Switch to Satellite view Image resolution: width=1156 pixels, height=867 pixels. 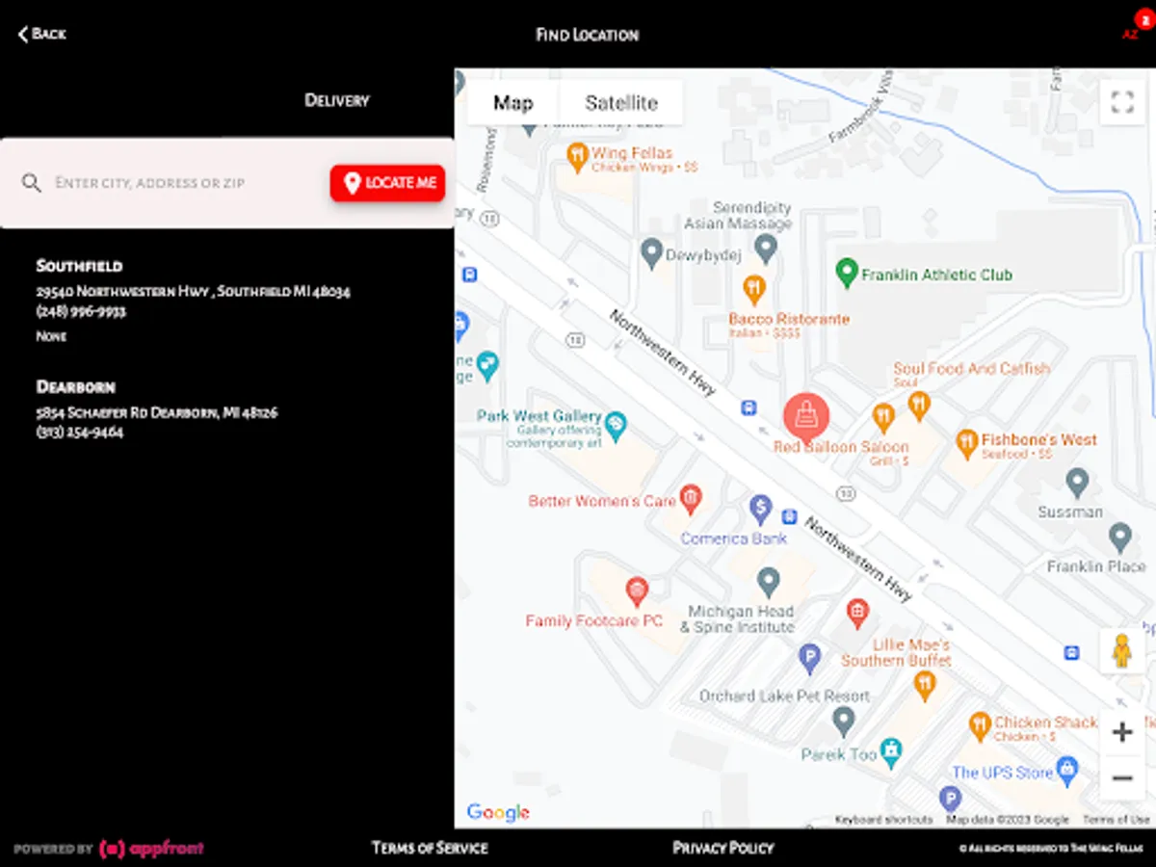point(621,103)
